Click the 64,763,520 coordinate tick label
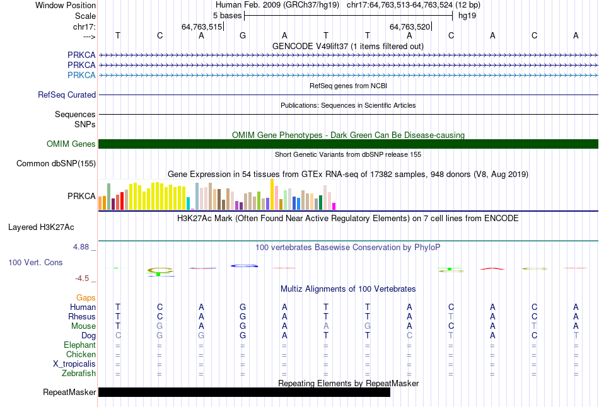The height and width of the screenshot is (407, 599). click(410, 26)
